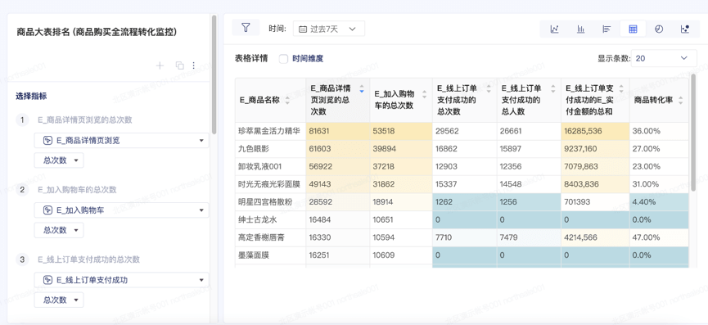
Task: Click product cell 时光无痕光彩面膜
Action: (x=270, y=184)
